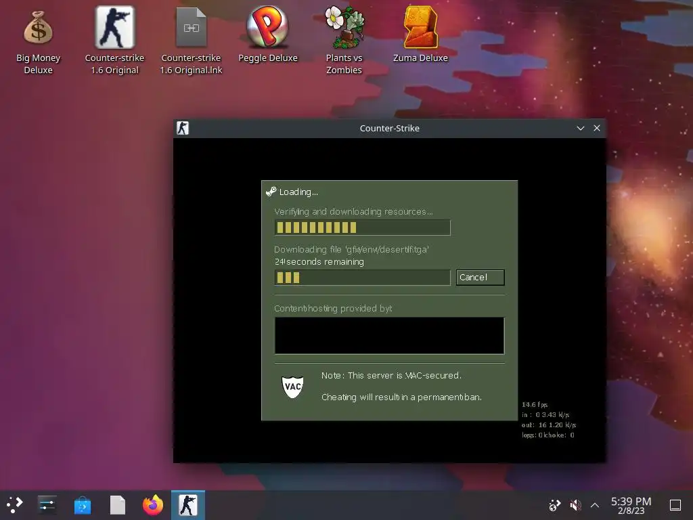693x520 pixels.
Task: Click the net graph 'in :' line
Action: (545, 415)
